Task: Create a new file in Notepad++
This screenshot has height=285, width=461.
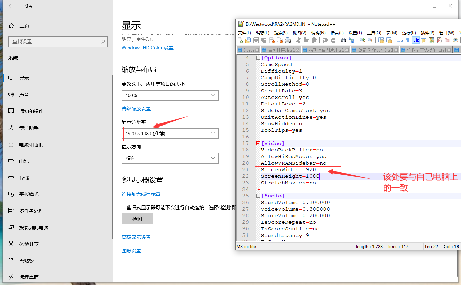Action: (x=240, y=40)
